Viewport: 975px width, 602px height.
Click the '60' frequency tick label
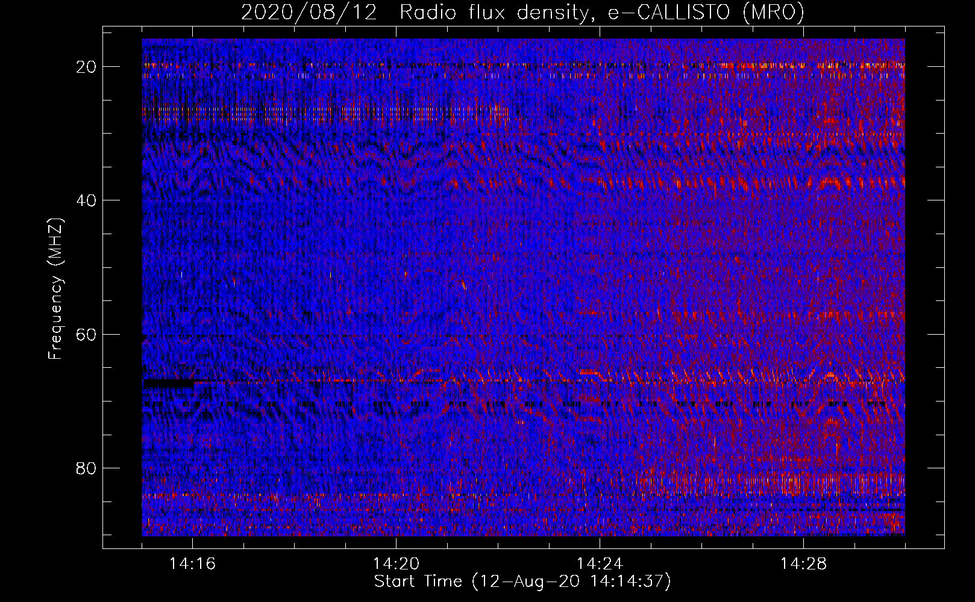pyautogui.click(x=86, y=334)
